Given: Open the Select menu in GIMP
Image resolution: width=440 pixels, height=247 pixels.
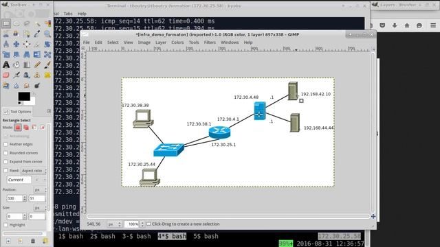Looking at the screenshot, I should tap(113, 43).
